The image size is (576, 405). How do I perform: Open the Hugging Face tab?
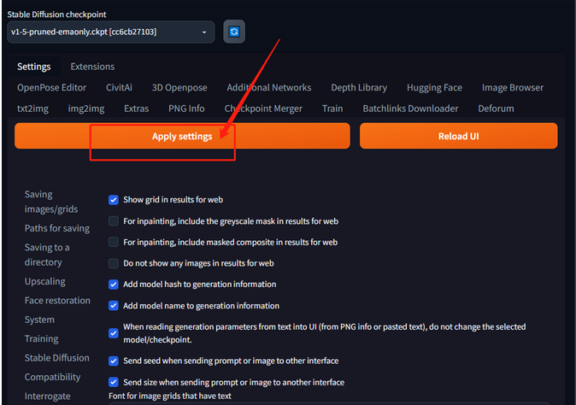click(434, 87)
